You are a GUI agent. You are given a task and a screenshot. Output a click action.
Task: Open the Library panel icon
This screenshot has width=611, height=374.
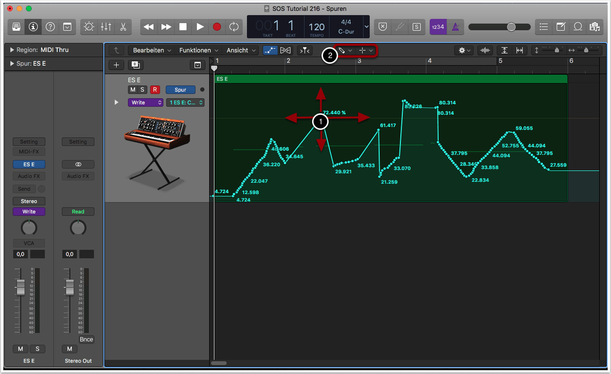click(x=17, y=27)
